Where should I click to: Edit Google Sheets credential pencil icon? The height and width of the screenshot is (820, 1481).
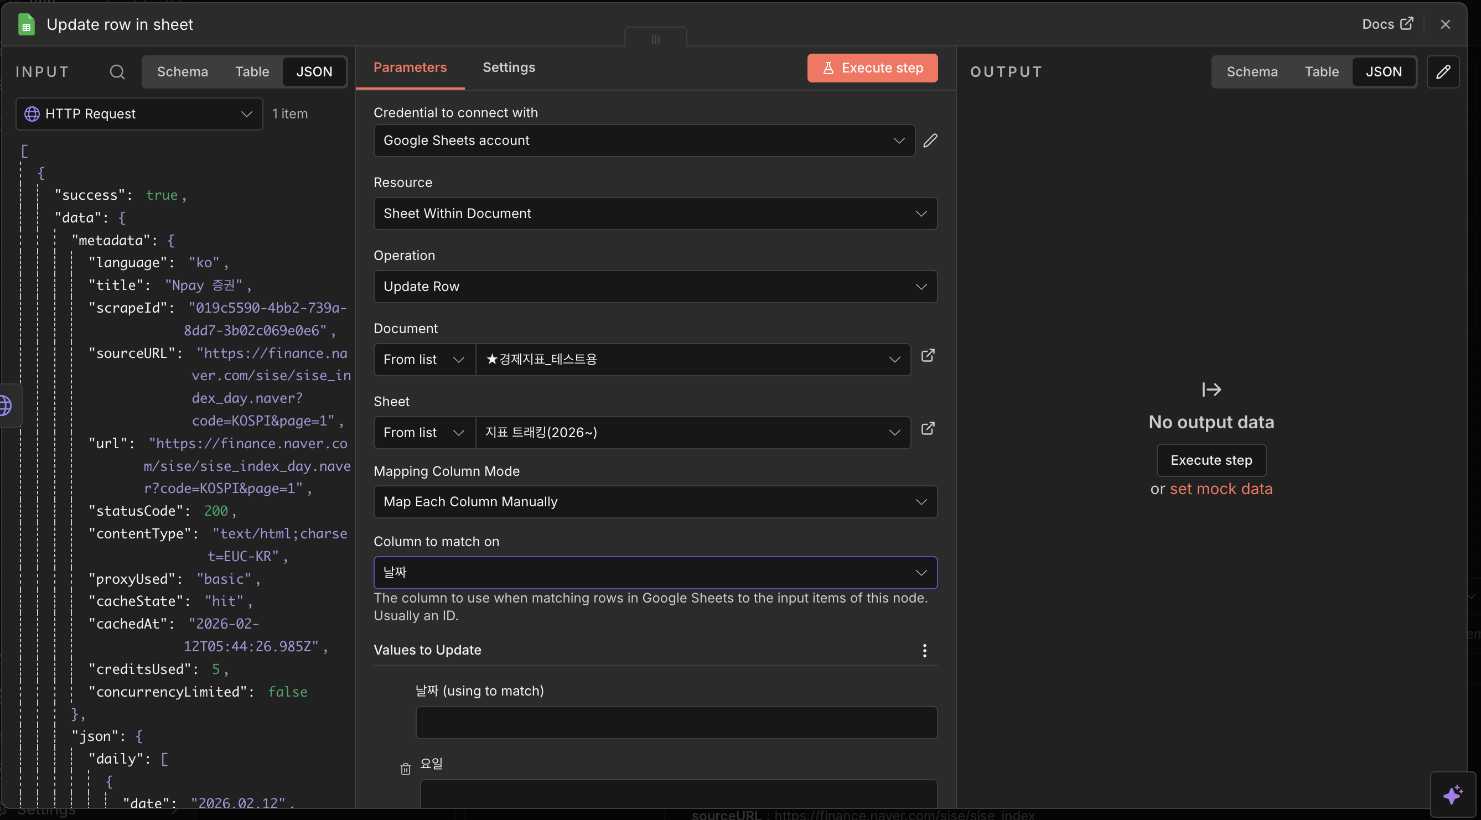tap(930, 140)
